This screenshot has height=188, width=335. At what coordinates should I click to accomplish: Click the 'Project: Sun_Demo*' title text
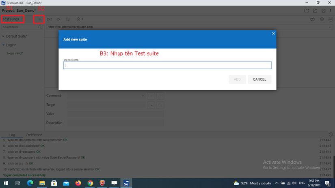[19, 11]
